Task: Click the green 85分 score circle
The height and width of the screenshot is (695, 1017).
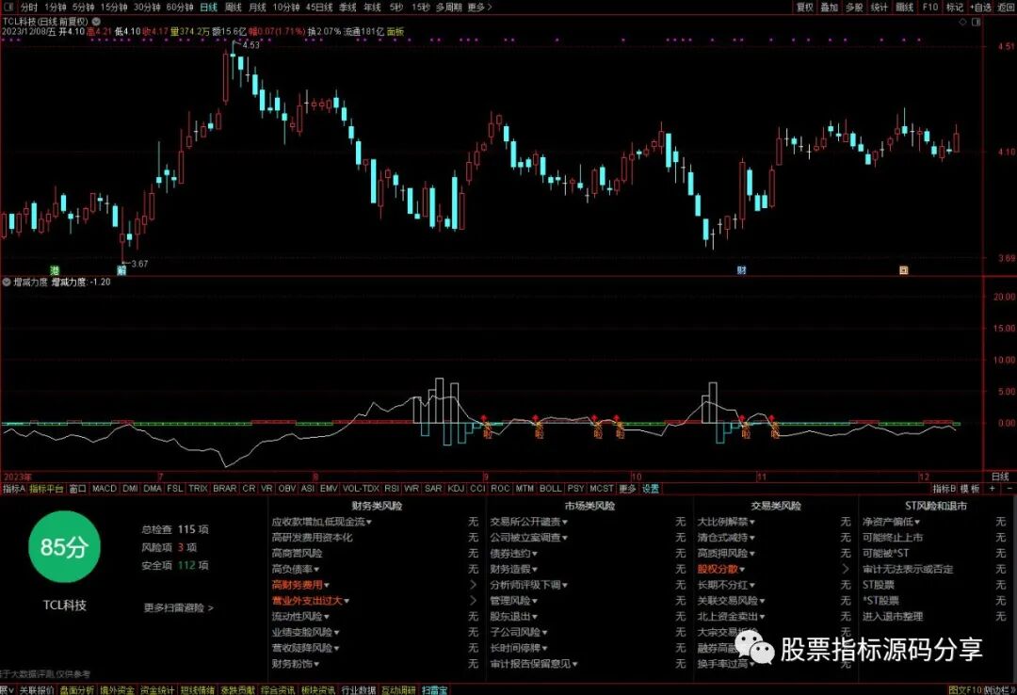Action: [64, 546]
